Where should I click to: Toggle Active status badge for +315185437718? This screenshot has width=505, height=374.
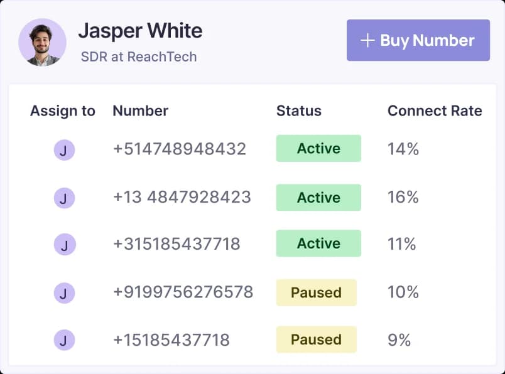(x=318, y=243)
